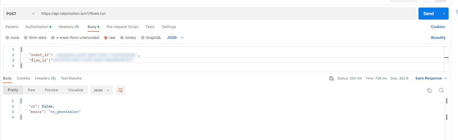The width and height of the screenshot is (458, 140).
Task: Switch response view to Preview
Action: [52, 90]
